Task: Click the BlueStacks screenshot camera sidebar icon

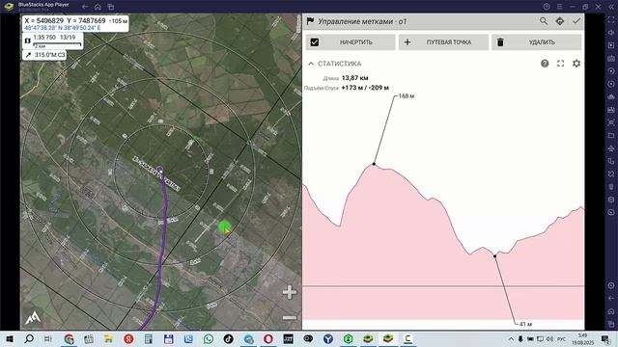Action: coord(611,122)
